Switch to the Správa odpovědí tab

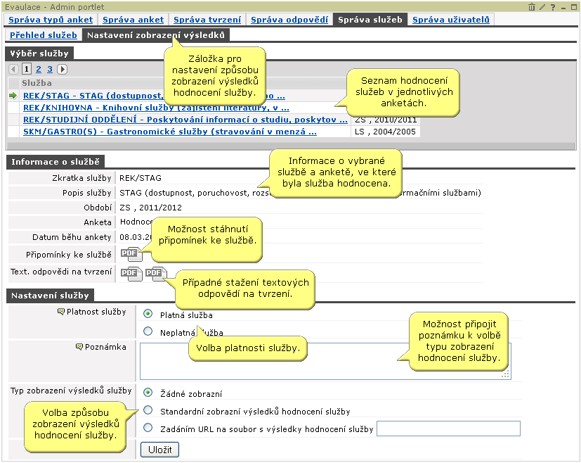(289, 20)
